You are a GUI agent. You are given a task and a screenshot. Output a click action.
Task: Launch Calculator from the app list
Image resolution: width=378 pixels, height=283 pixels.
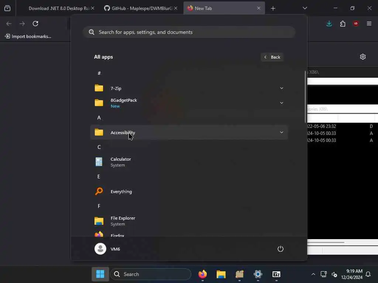tap(189, 162)
